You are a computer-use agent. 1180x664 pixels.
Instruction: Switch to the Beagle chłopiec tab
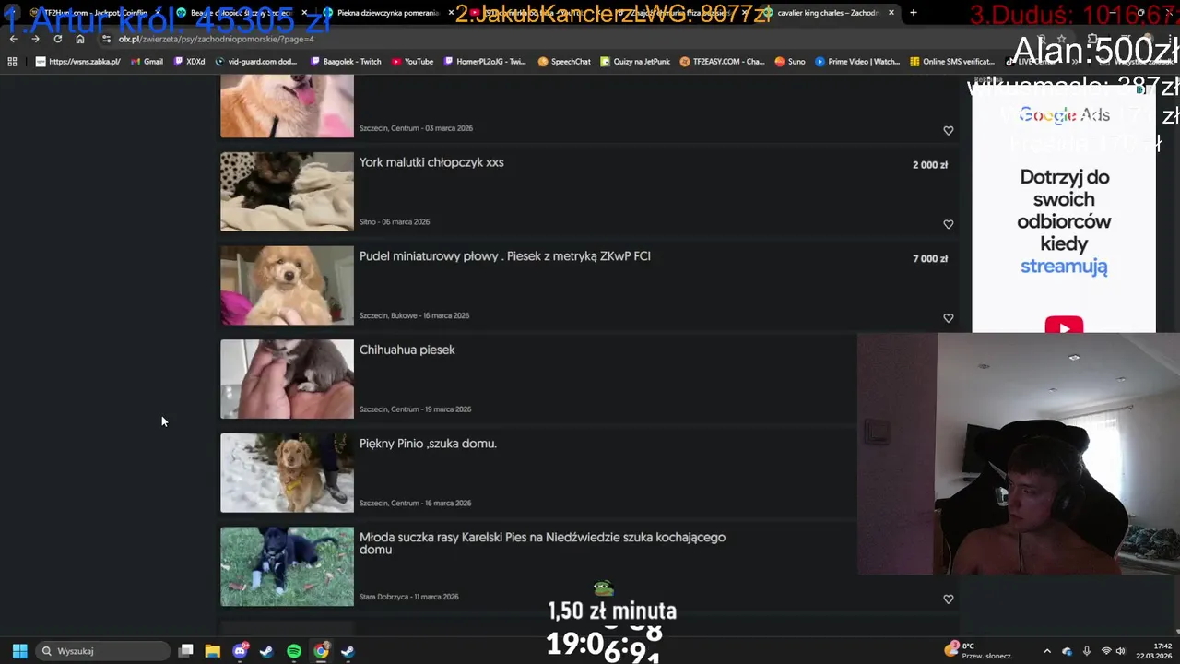[x=240, y=13]
